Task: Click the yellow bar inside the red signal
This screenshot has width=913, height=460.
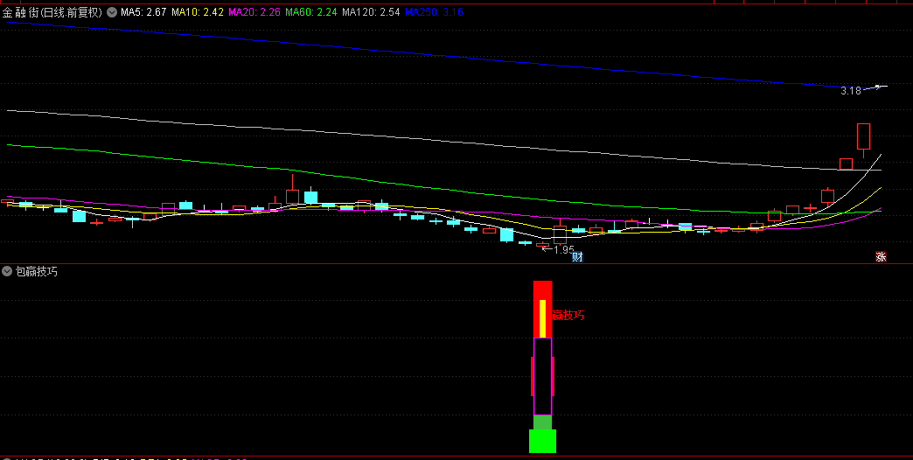Action: 543,318
